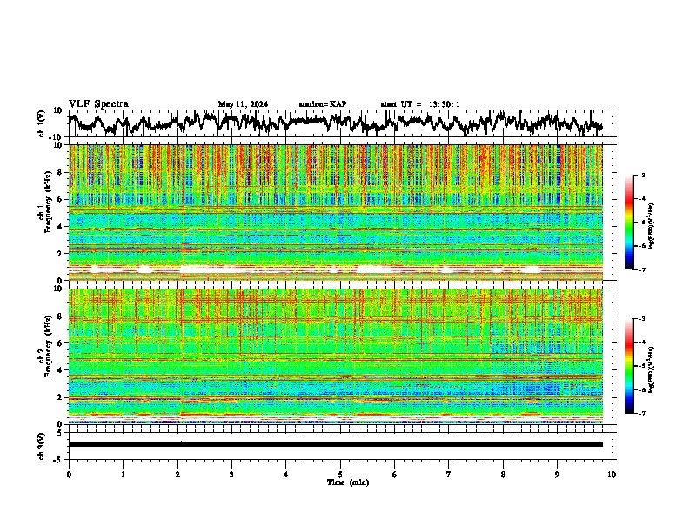Select the "ch.3(V)" axis label
689x532 pixels.
click(x=42, y=446)
